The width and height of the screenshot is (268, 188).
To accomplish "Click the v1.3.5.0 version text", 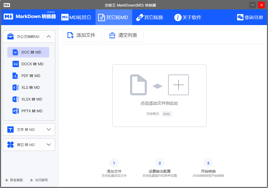I will [x=51, y=12].
